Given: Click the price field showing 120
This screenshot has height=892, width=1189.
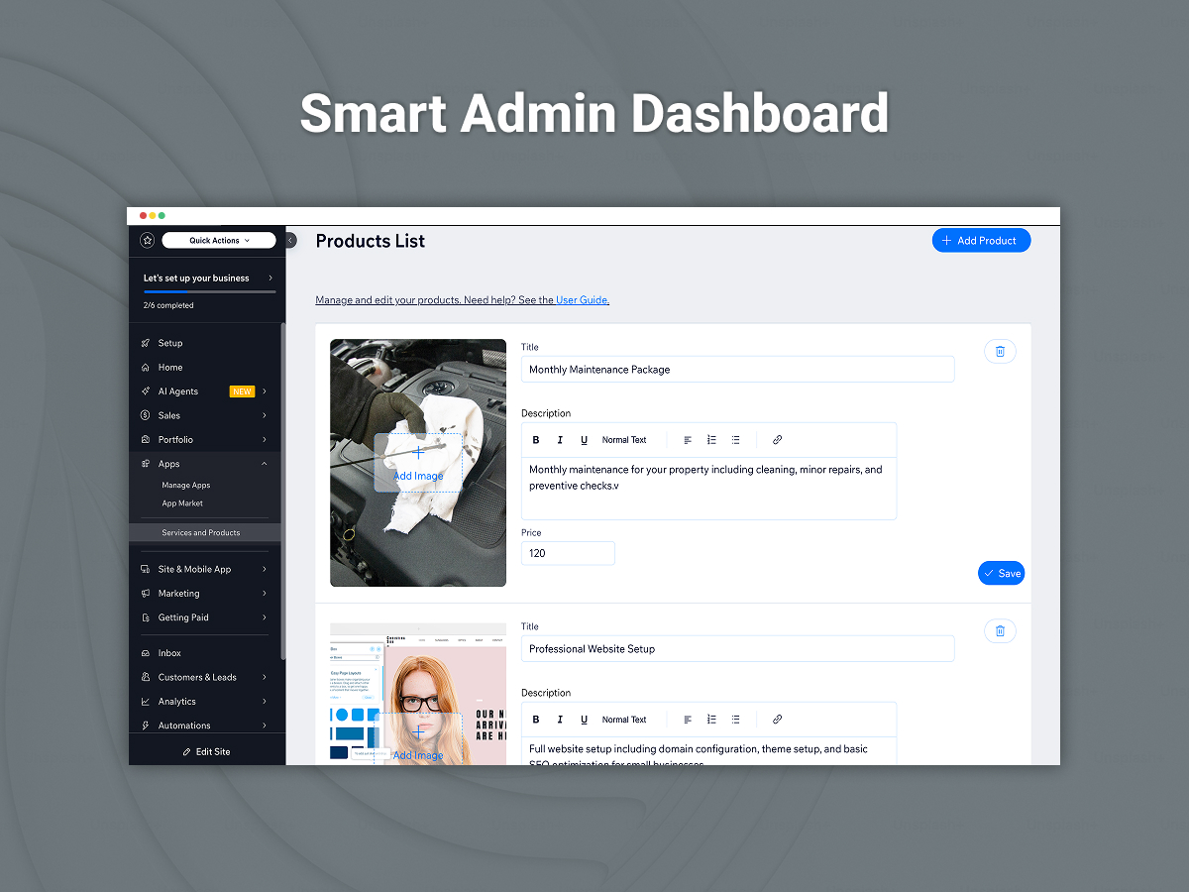Looking at the screenshot, I should (x=569, y=553).
